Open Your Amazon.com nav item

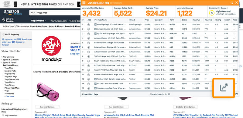pyautogui.click(x=59, y=21)
